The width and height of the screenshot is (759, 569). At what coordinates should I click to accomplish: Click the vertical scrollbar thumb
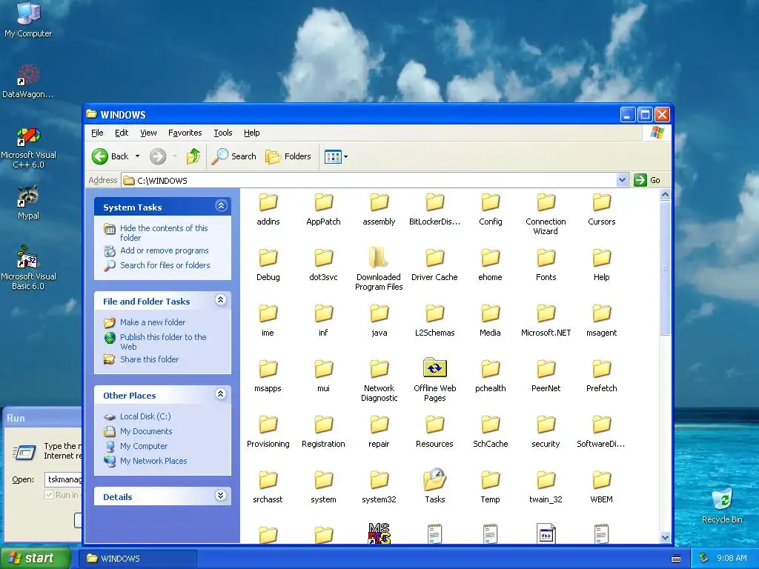pos(665,267)
